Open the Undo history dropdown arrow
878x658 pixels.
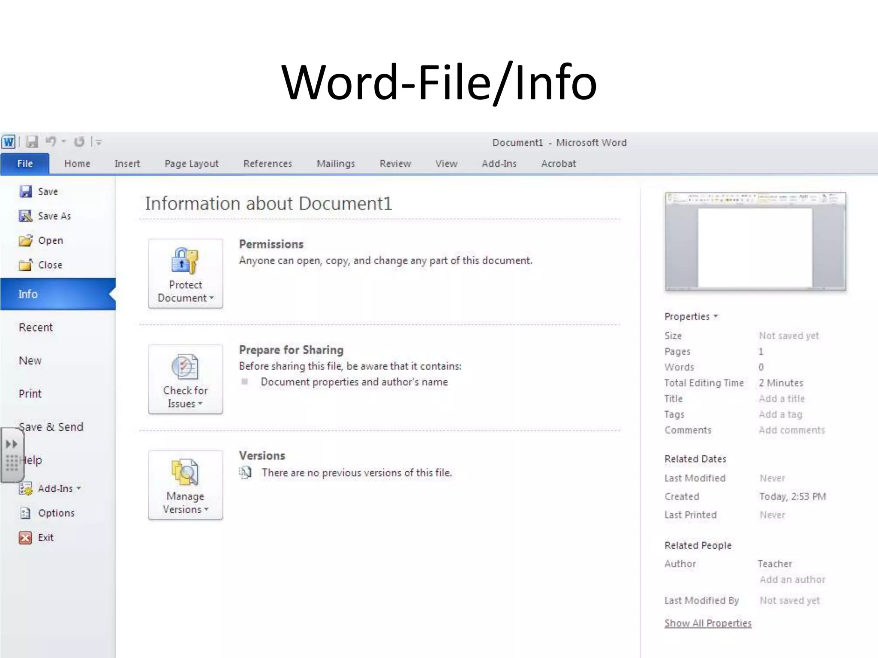pyautogui.click(x=63, y=141)
